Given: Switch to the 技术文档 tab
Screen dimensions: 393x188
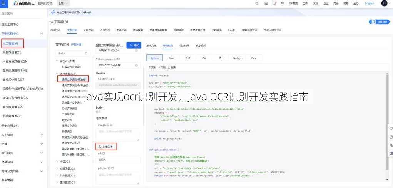Looking at the screenshot, I should click(x=151, y=46).
